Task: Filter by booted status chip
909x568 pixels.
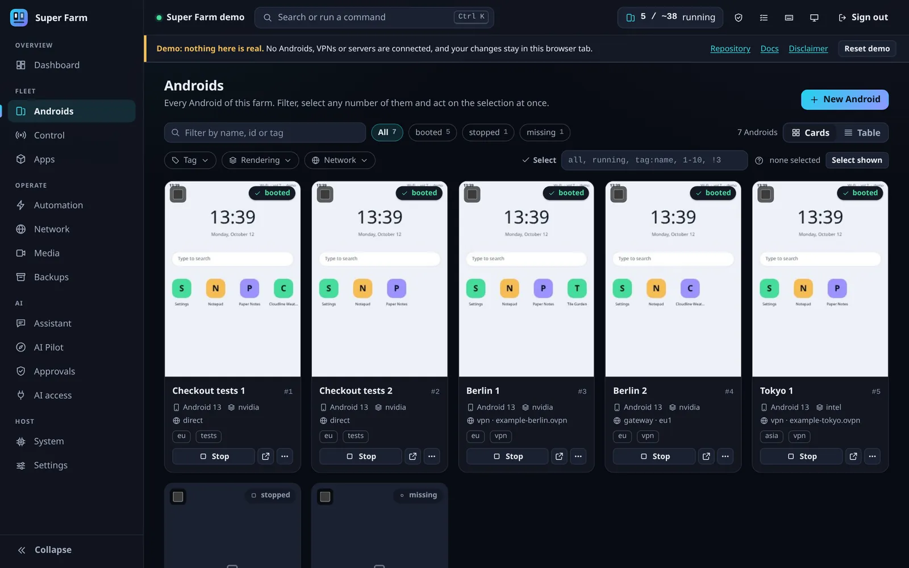Action: 432,132
